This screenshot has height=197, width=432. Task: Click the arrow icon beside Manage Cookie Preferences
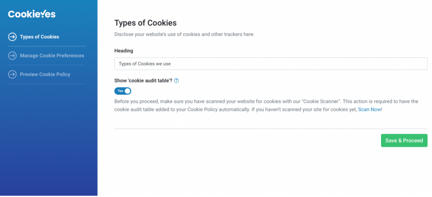click(12, 56)
